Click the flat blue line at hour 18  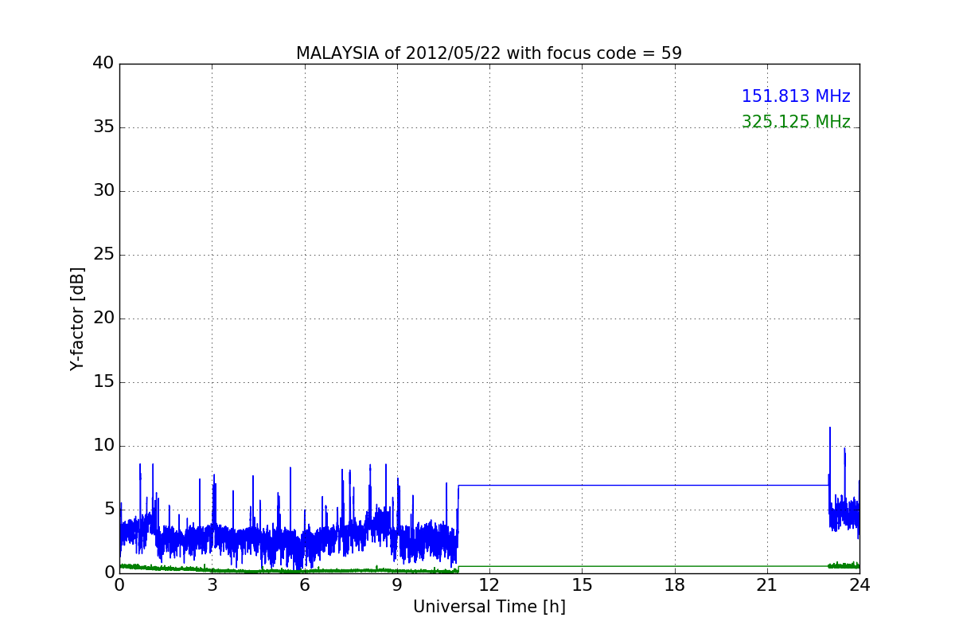tap(675, 485)
